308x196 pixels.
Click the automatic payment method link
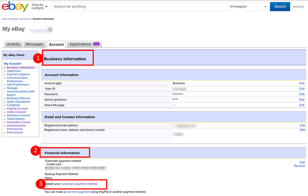(79, 184)
